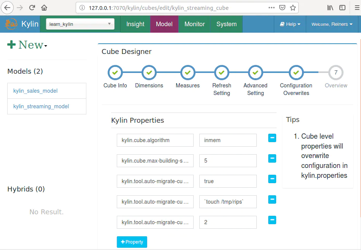Select the Monitor menu item

coord(194,24)
